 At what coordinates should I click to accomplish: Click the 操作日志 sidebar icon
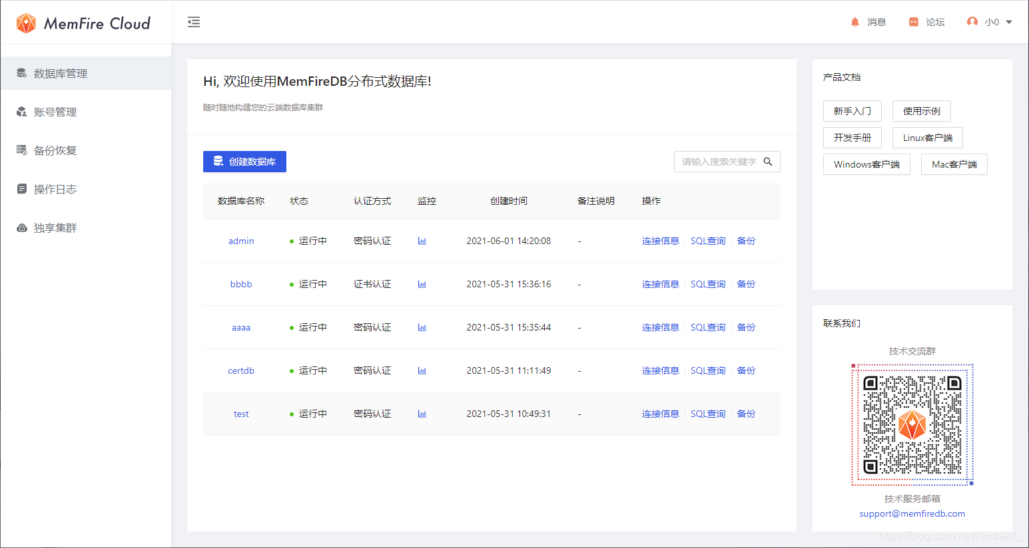22,189
